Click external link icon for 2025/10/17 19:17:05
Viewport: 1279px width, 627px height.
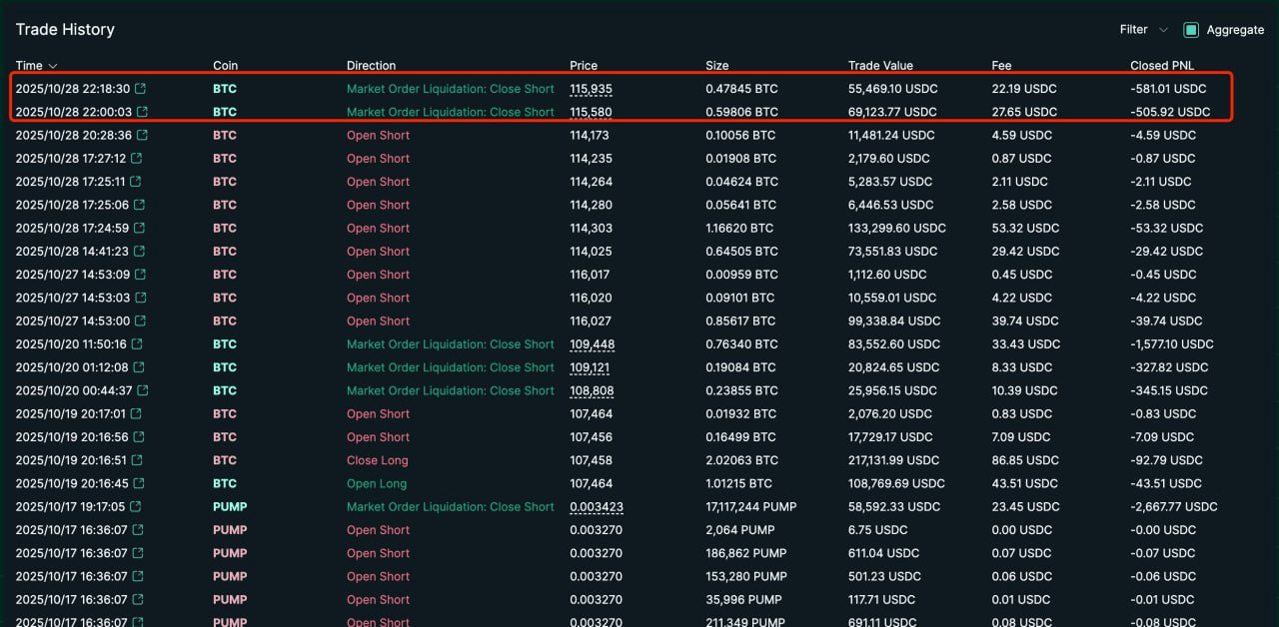click(x=137, y=507)
